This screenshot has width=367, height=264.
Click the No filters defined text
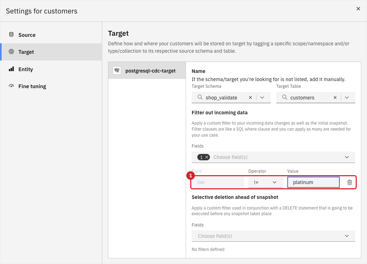208,249
